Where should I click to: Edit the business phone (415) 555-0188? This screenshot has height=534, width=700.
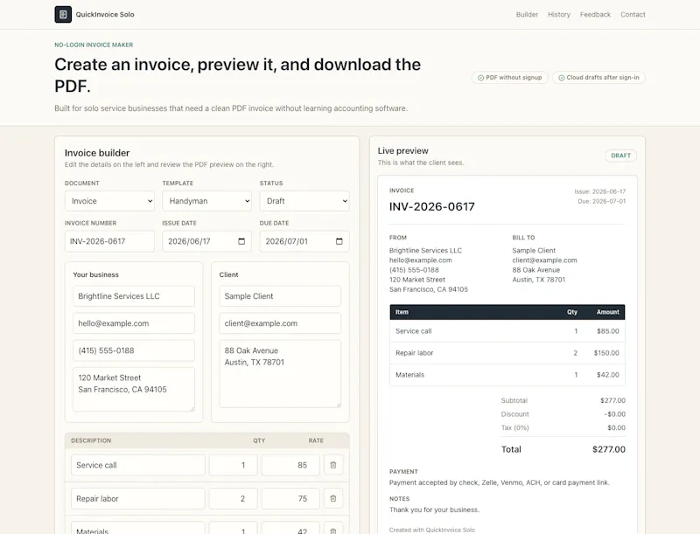[134, 350]
